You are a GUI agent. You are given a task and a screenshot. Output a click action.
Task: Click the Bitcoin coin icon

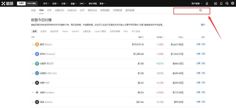[37, 45]
